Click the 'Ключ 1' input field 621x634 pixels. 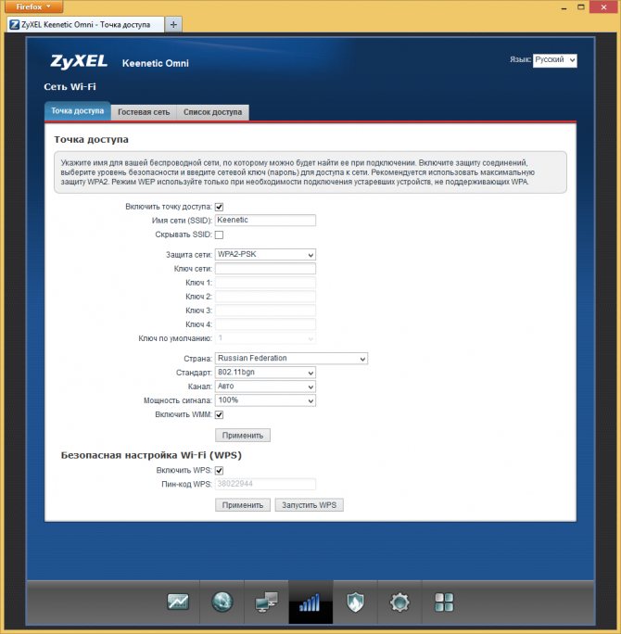(x=265, y=282)
